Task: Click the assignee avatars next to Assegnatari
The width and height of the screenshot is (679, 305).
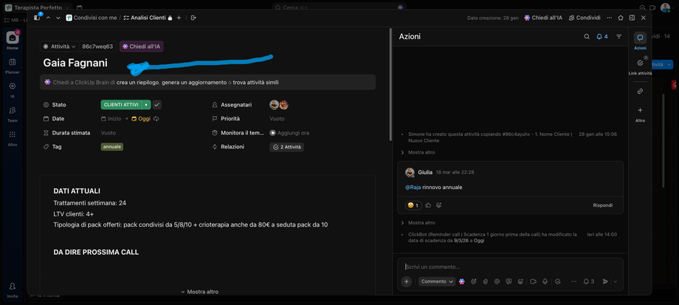Action: pyautogui.click(x=279, y=105)
